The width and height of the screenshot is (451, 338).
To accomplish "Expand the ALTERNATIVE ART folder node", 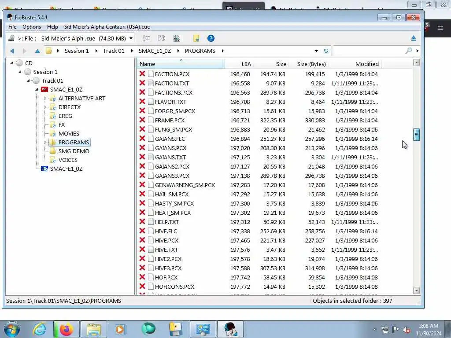I will 45,98.
